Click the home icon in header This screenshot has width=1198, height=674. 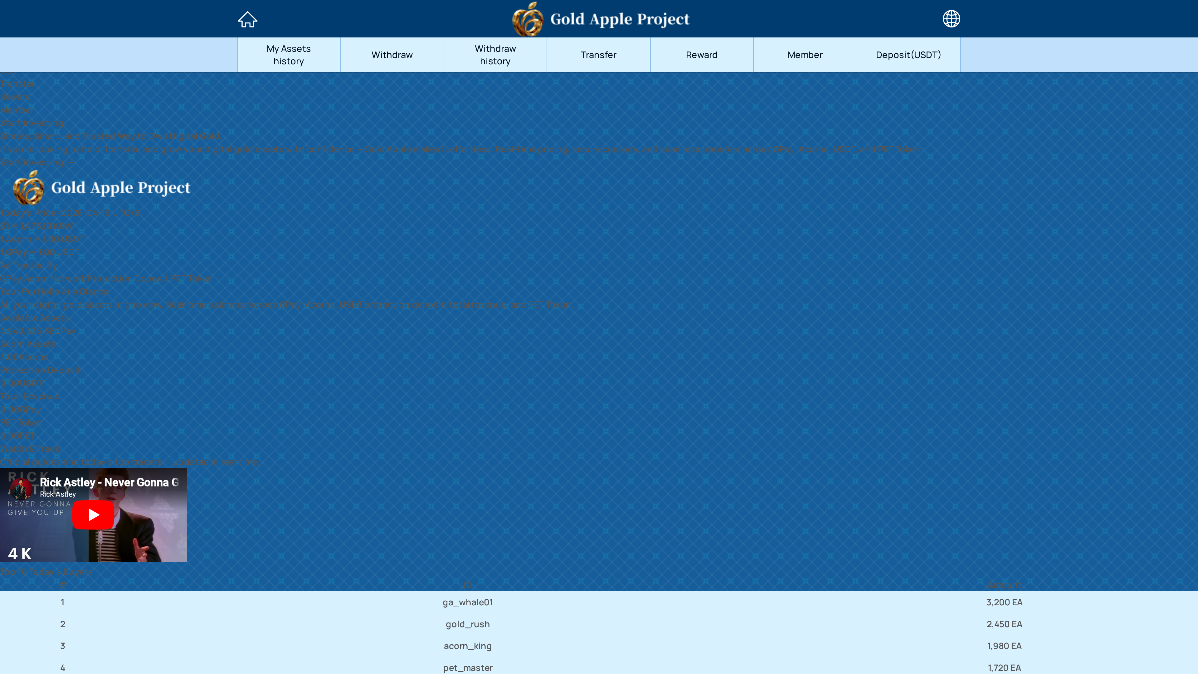[247, 19]
